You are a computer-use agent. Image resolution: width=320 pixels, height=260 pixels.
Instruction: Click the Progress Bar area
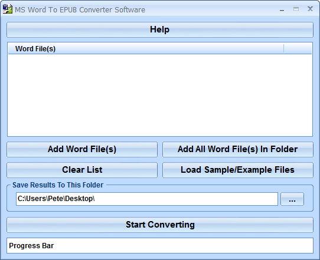click(x=160, y=245)
